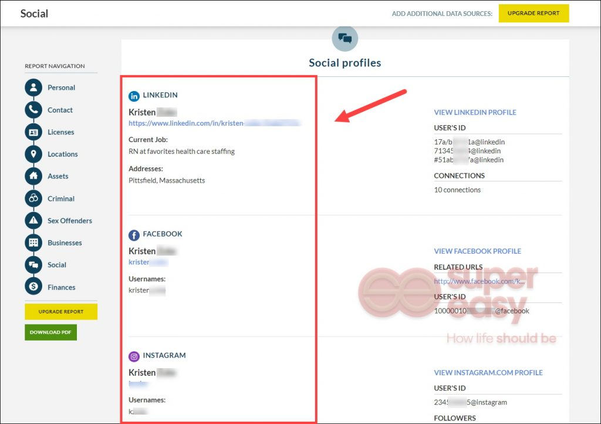Open the Criminal handcuffs icon

point(33,198)
